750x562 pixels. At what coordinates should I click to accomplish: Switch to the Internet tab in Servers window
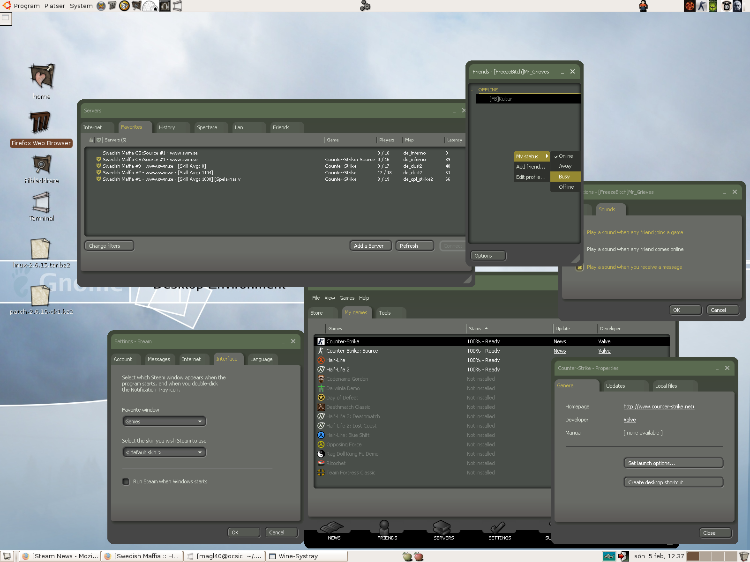[97, 127]
